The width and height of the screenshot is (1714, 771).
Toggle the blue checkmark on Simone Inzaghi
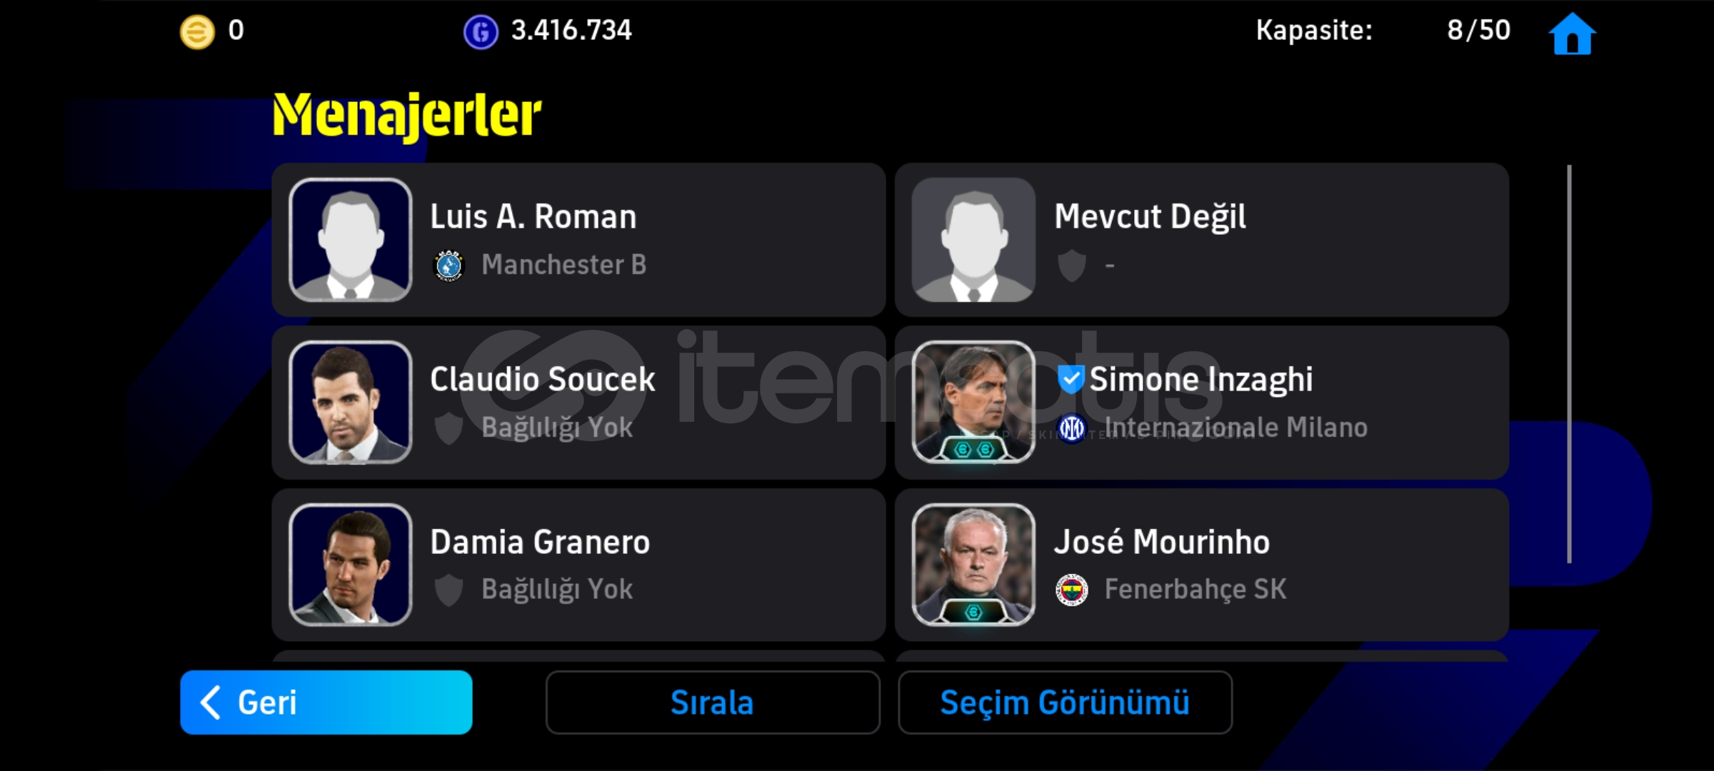(x=1071, y=379)
